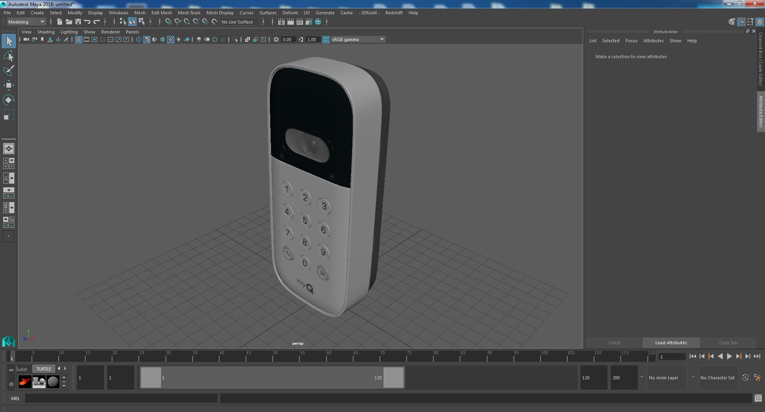Redo the action via toolbar arrow
Image resolution: width=765 pixels, height=412 pixels.
[96, 22]
